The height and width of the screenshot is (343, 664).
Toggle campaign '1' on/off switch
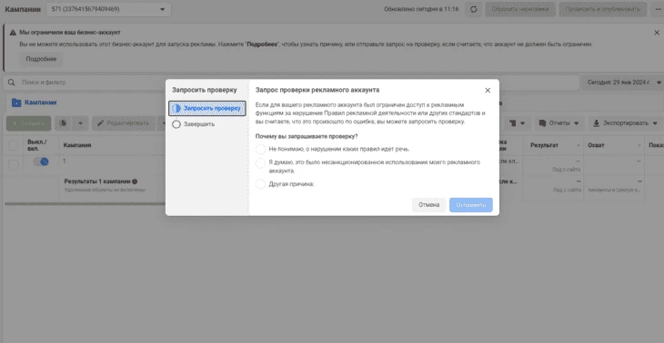(x=41, y=162)
